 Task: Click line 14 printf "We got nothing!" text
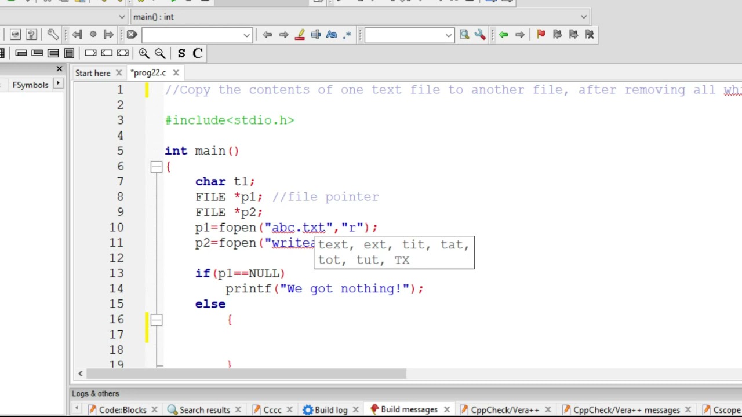(x=325, y=288)
